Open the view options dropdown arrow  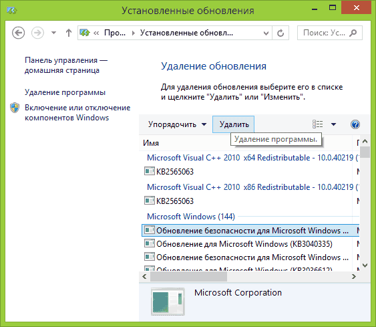[x=333, y=124]
